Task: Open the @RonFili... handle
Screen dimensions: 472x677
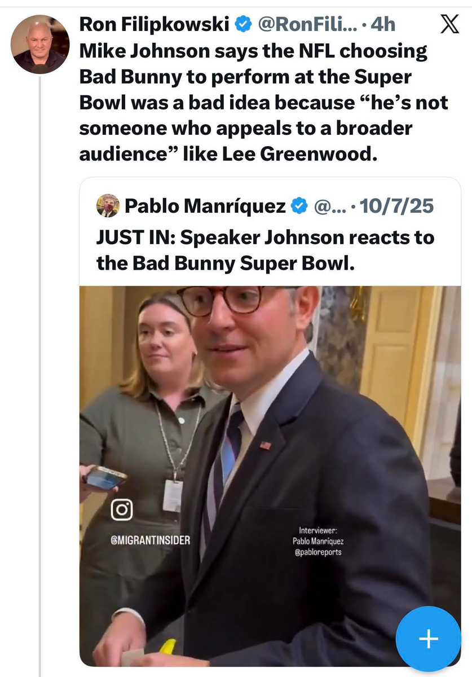Action: pos(307,24)
